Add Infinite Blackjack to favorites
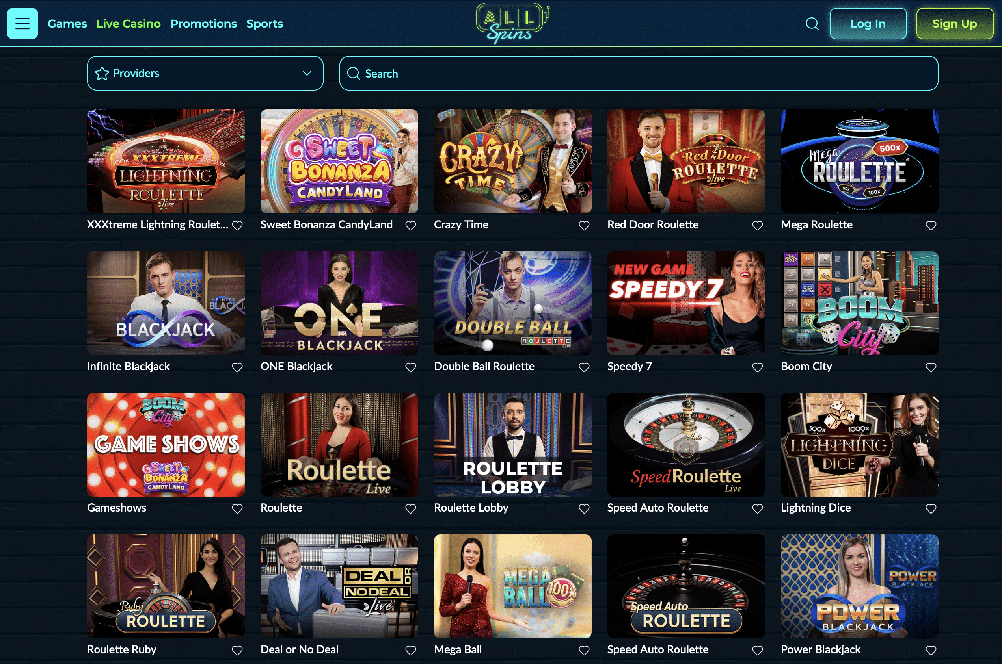The width and height of the screenshot is (1002, 664). (237, 367)
